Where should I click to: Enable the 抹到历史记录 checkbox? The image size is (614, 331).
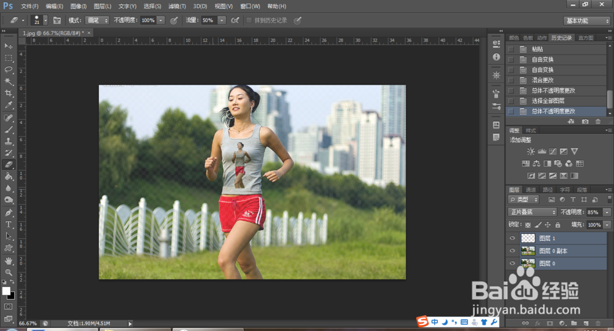click(x=249, y=20)
